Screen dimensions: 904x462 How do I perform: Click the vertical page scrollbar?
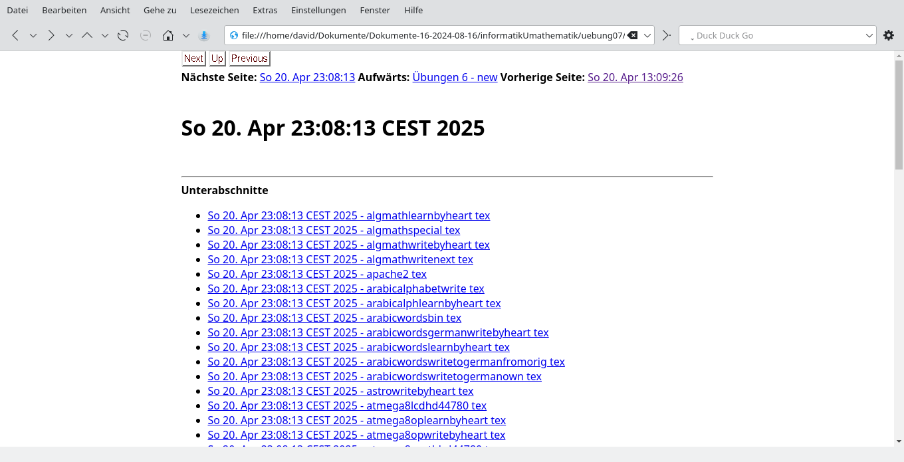[x=899, y=266]
